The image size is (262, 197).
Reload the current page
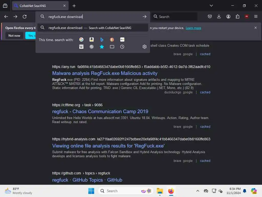pyautogui.click(x=25, y=17)
